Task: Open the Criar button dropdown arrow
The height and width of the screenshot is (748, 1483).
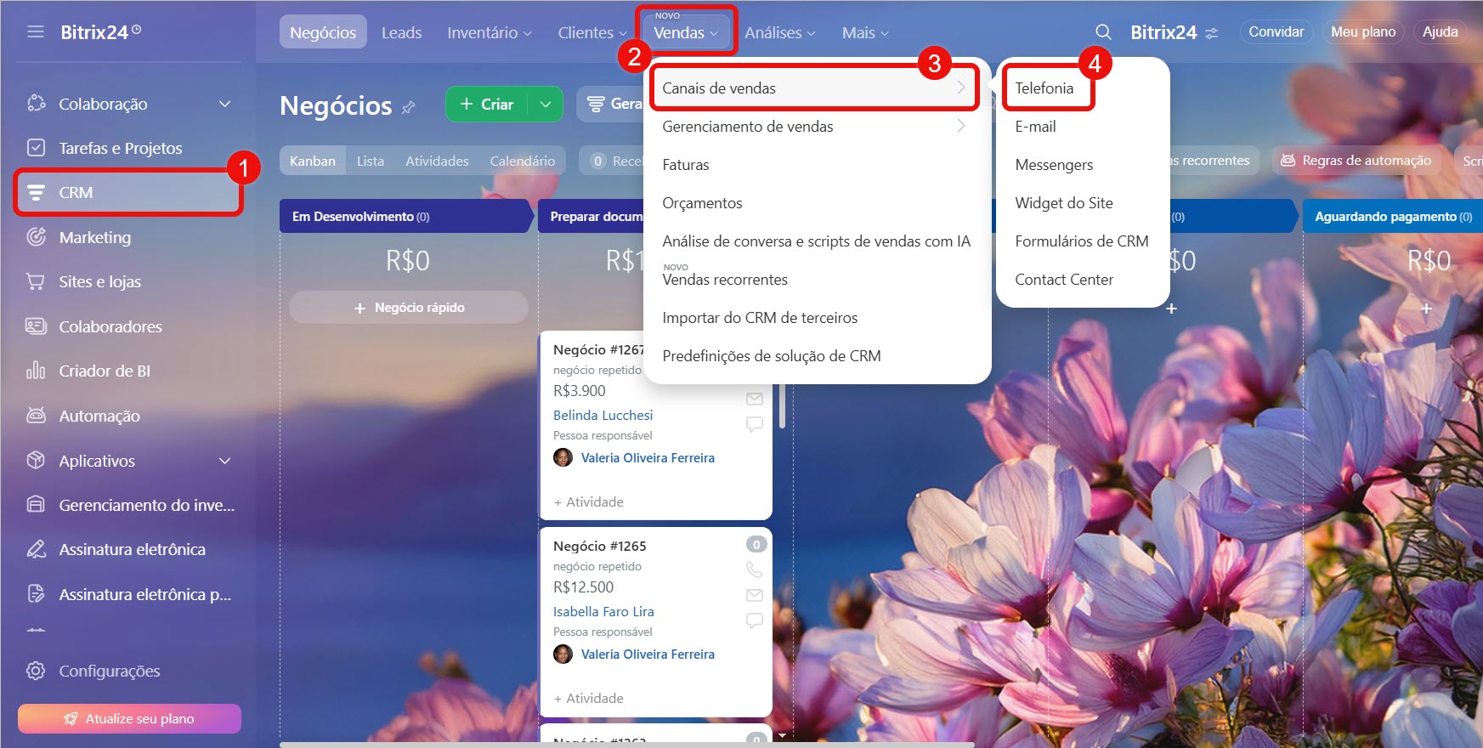Action: point(546,105)
